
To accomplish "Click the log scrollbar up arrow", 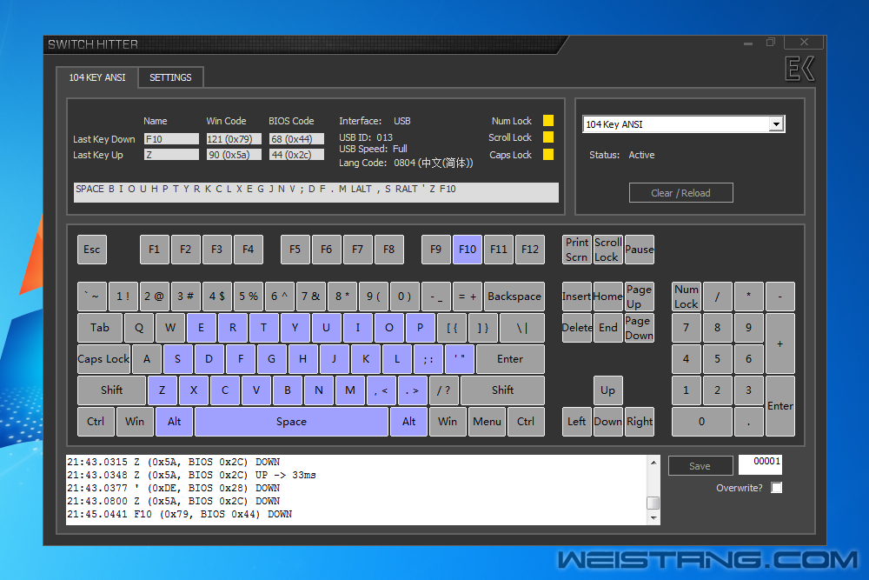I will [x=654, y=463].
